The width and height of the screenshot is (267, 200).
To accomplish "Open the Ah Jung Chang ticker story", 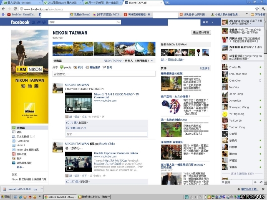I will point(243,22).
